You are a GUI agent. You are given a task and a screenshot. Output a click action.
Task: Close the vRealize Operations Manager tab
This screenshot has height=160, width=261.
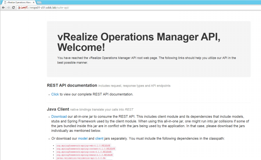pos(33,3)
